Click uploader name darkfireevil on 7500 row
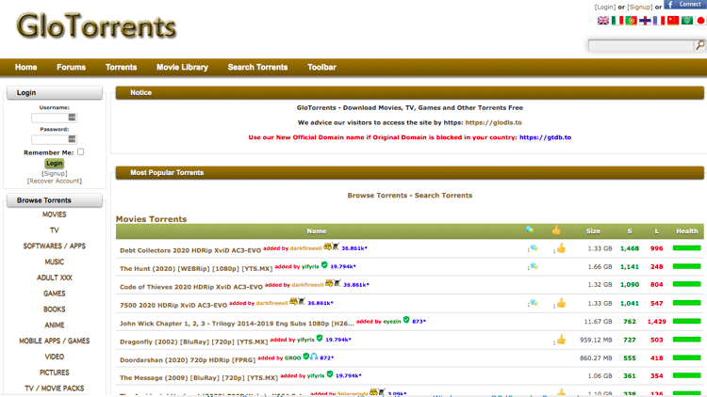Viewport: 707px width, 397px height. [271, 303]
